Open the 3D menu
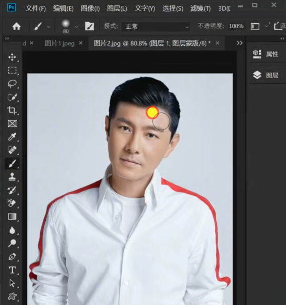 (224, 8)
